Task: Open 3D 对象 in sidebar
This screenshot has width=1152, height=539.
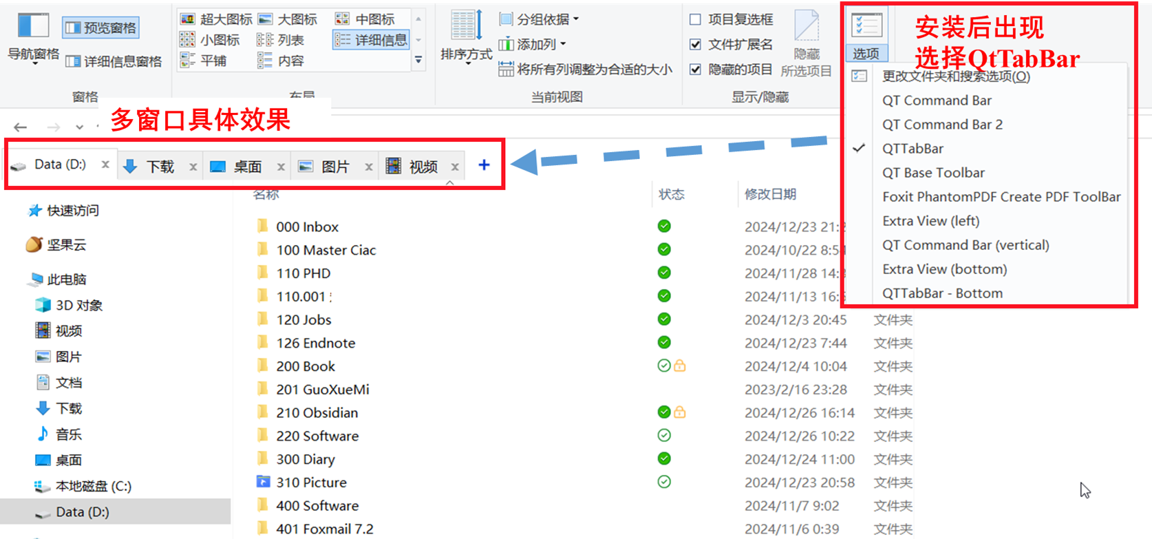Action: click(x=69, y=305)
